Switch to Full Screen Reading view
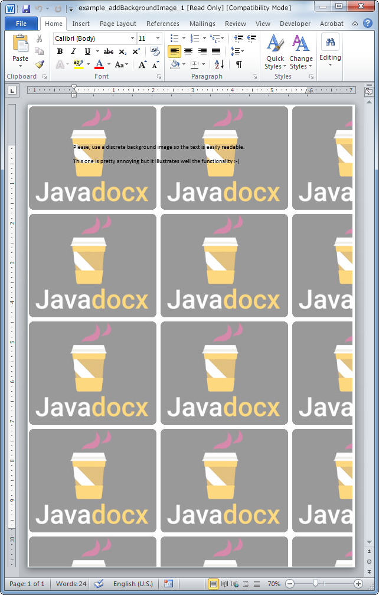 click(224, 584)
